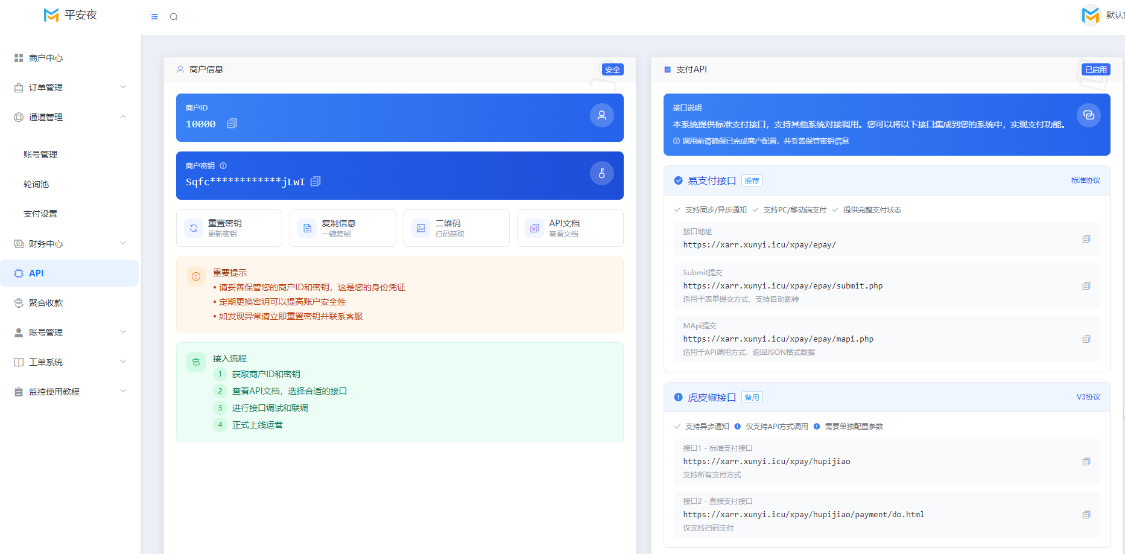Copy the mapi.php URL
Image resolution: width=1125 pixels, height=554 pixels.
click(x=1086, y=339)
